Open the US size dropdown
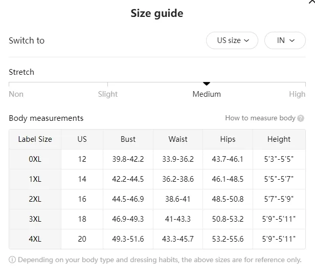Image resolution: width=315 pixels, height=278 pixels. (232, 40)
